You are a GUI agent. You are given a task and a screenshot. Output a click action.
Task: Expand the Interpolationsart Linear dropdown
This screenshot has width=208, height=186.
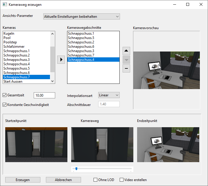(x=109, y=95)
